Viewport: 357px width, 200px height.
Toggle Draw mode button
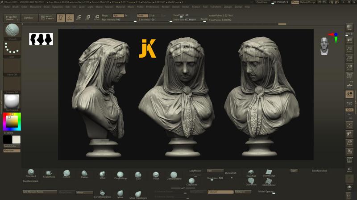(70, 18)
